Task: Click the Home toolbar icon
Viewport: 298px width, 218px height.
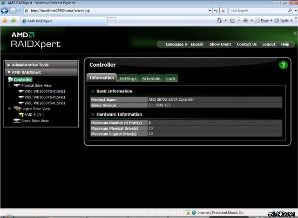Action: coord(219,21)
